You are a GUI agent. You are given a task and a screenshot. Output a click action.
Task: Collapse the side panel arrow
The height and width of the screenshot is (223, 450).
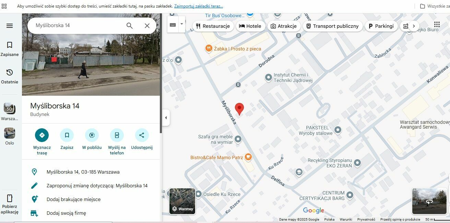166,118
